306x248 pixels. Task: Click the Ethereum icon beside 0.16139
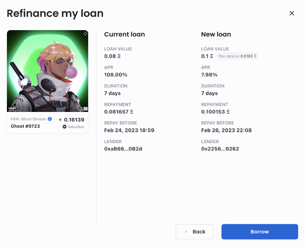(60, 120)
